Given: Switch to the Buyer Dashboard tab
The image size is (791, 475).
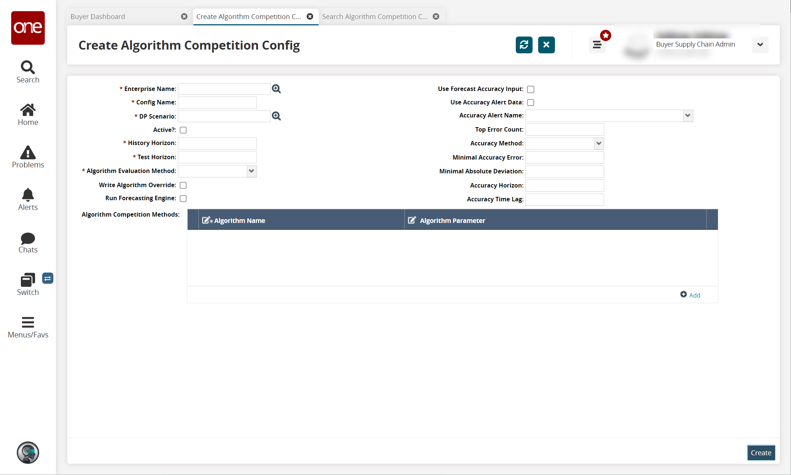Looking at the screenshot, I should [x=123, y=17].
